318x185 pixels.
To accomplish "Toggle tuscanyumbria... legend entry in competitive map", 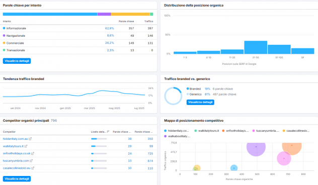I will [266, 131].
